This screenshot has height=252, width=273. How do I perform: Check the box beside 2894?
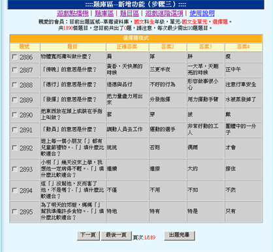(15, 190)
